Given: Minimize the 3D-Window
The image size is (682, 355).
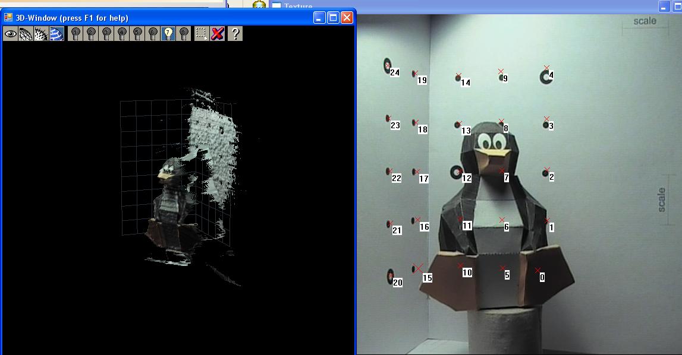Looking at the screenshot, I should pyautogui.click(x=319, y=17).
